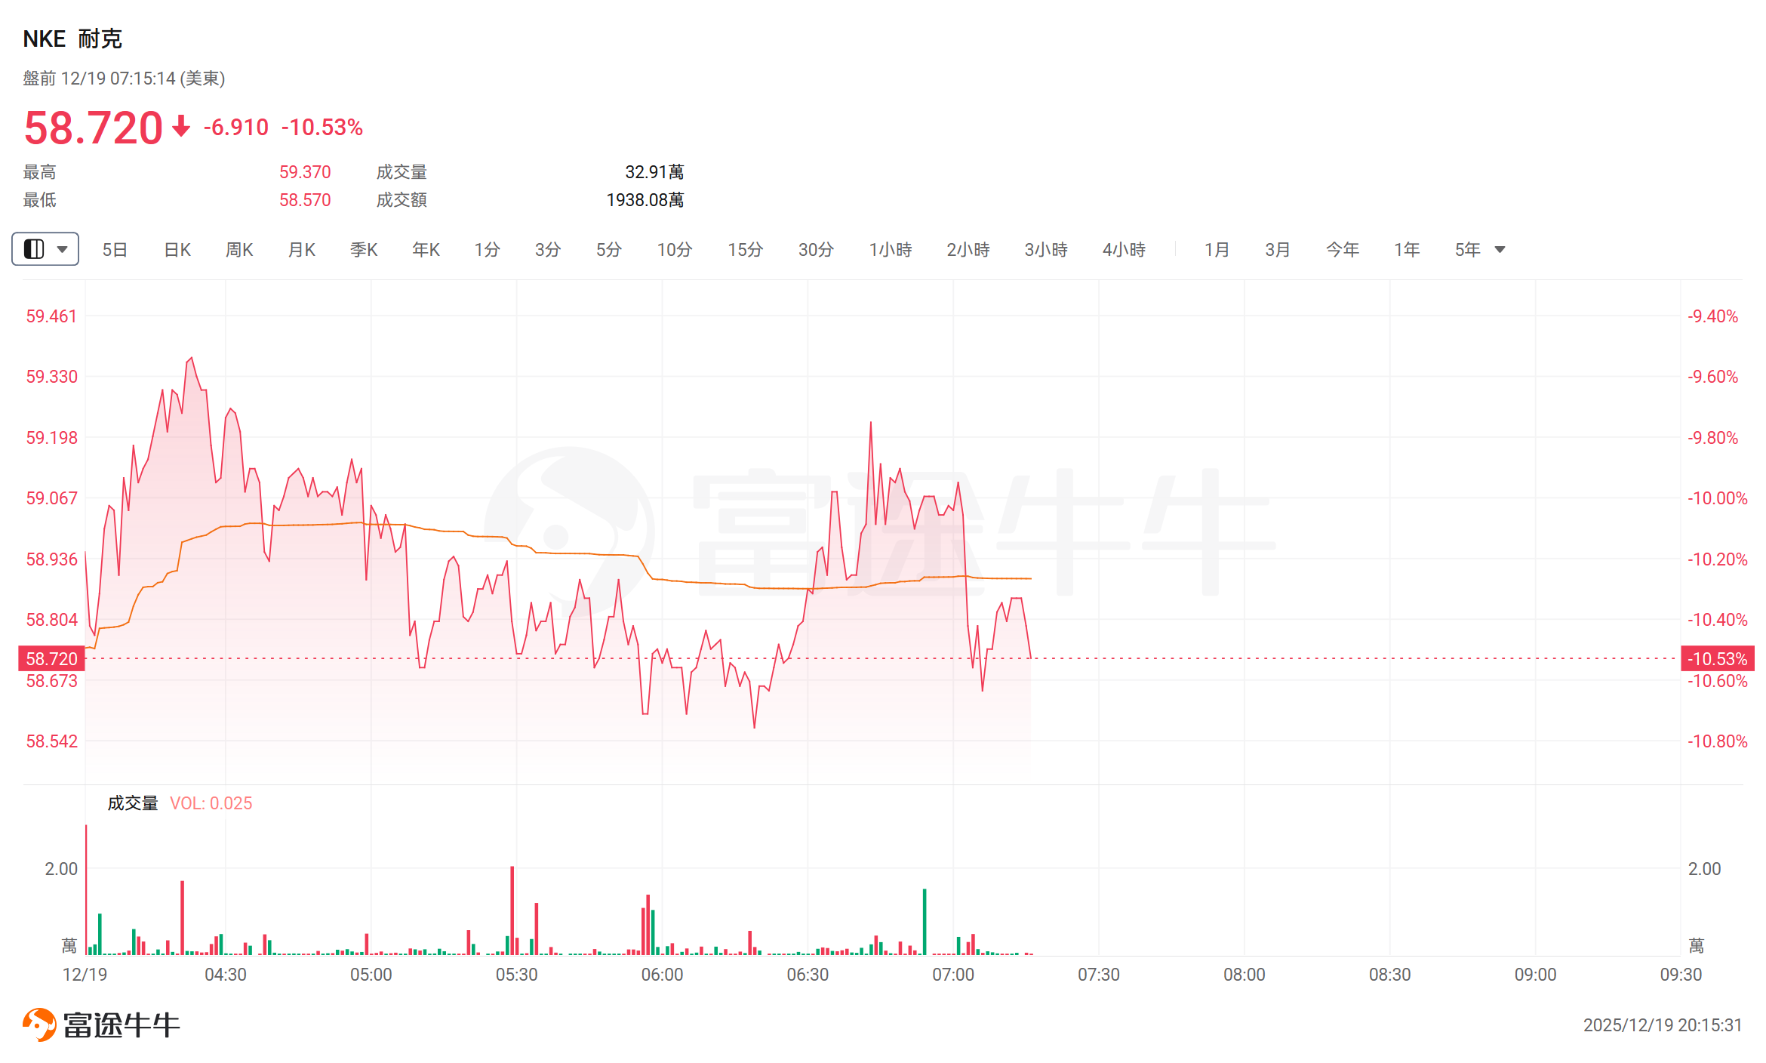Click the Futu bull logo icon
The height and width of the screenshot is (1063, 1766).
click(39, 1024)
